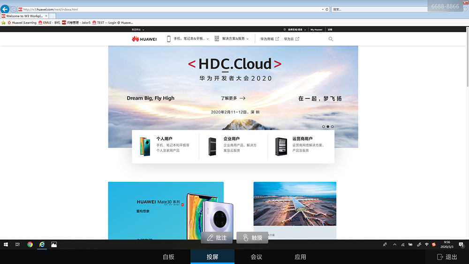Open a new blank browser tab

53,16
